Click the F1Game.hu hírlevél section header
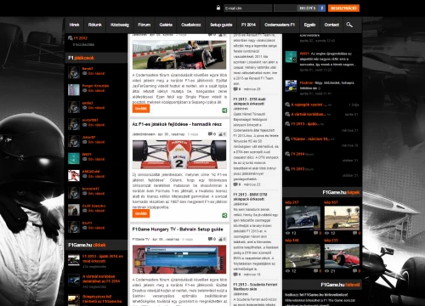The image size is (425, 306). click(322, 285)
